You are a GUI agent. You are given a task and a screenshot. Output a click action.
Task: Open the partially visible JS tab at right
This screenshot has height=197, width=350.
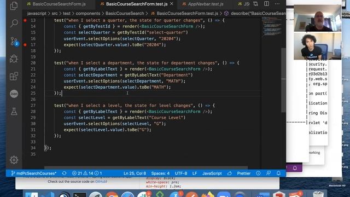pos(243,4)
